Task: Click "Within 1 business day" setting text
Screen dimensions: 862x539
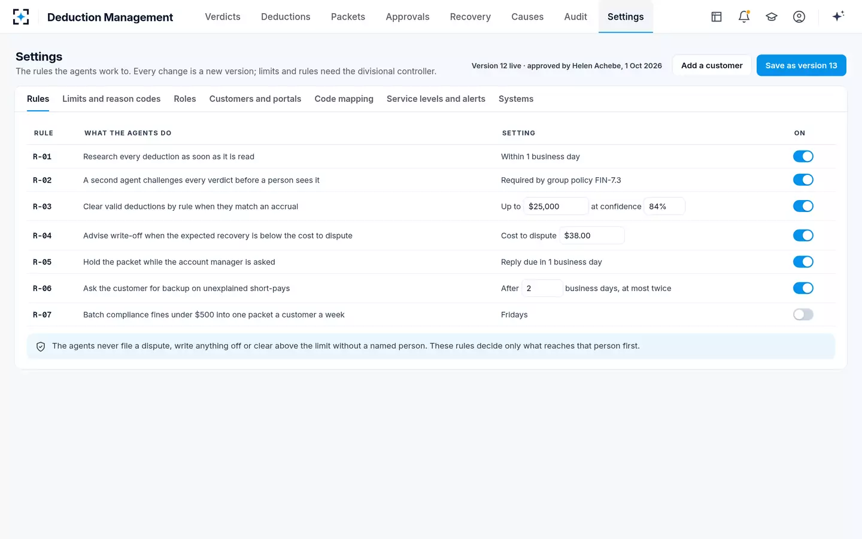Action: [541, 157]
